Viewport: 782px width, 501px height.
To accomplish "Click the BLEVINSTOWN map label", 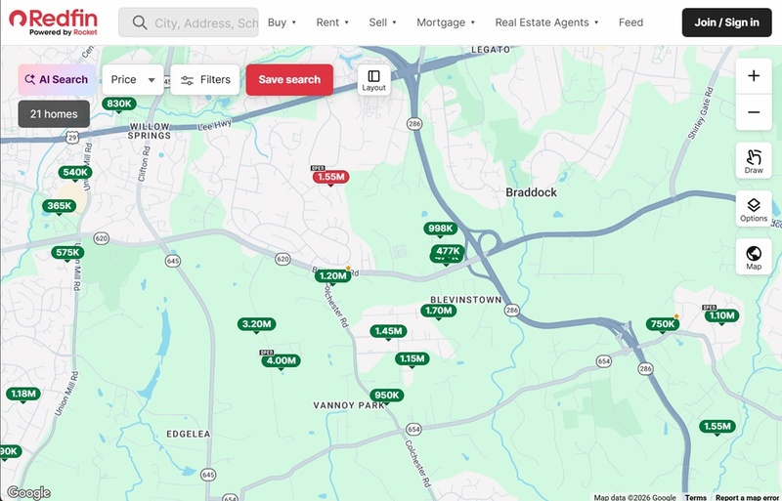I will [x=466, y=300].
